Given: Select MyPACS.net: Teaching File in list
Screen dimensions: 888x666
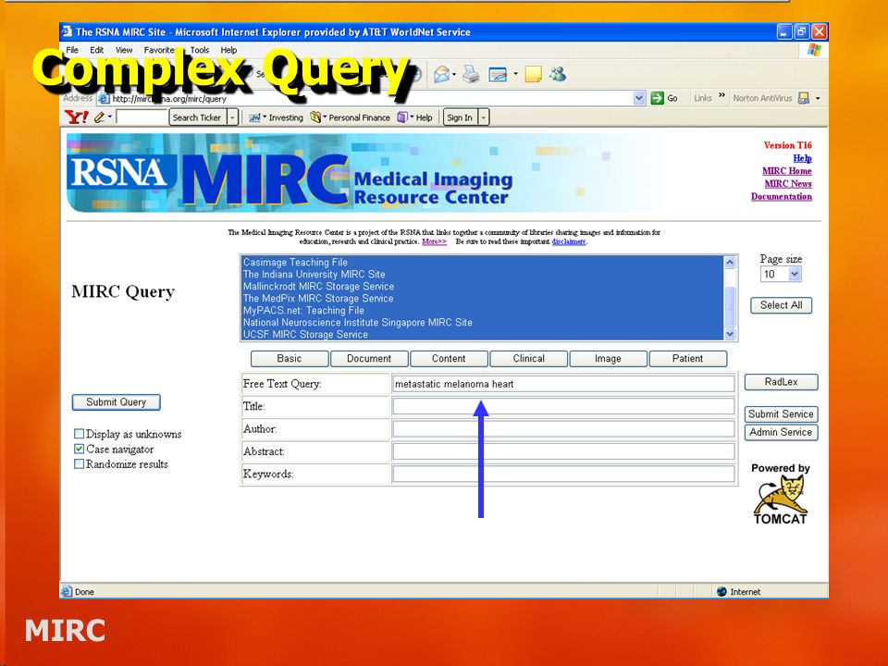Looking at the screenshot, I should [x=483, y=311].
